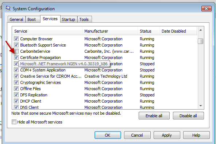216x144 pixels.
Task: Click Running status of Offline Files
Action: 147,89
